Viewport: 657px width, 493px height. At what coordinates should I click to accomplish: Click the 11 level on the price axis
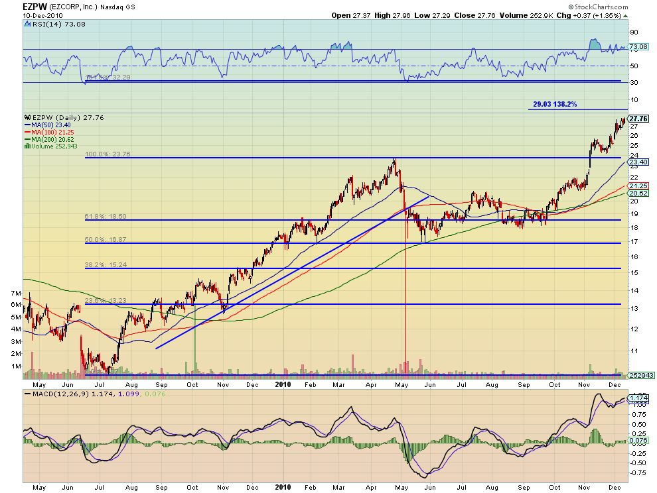[634, 351]
